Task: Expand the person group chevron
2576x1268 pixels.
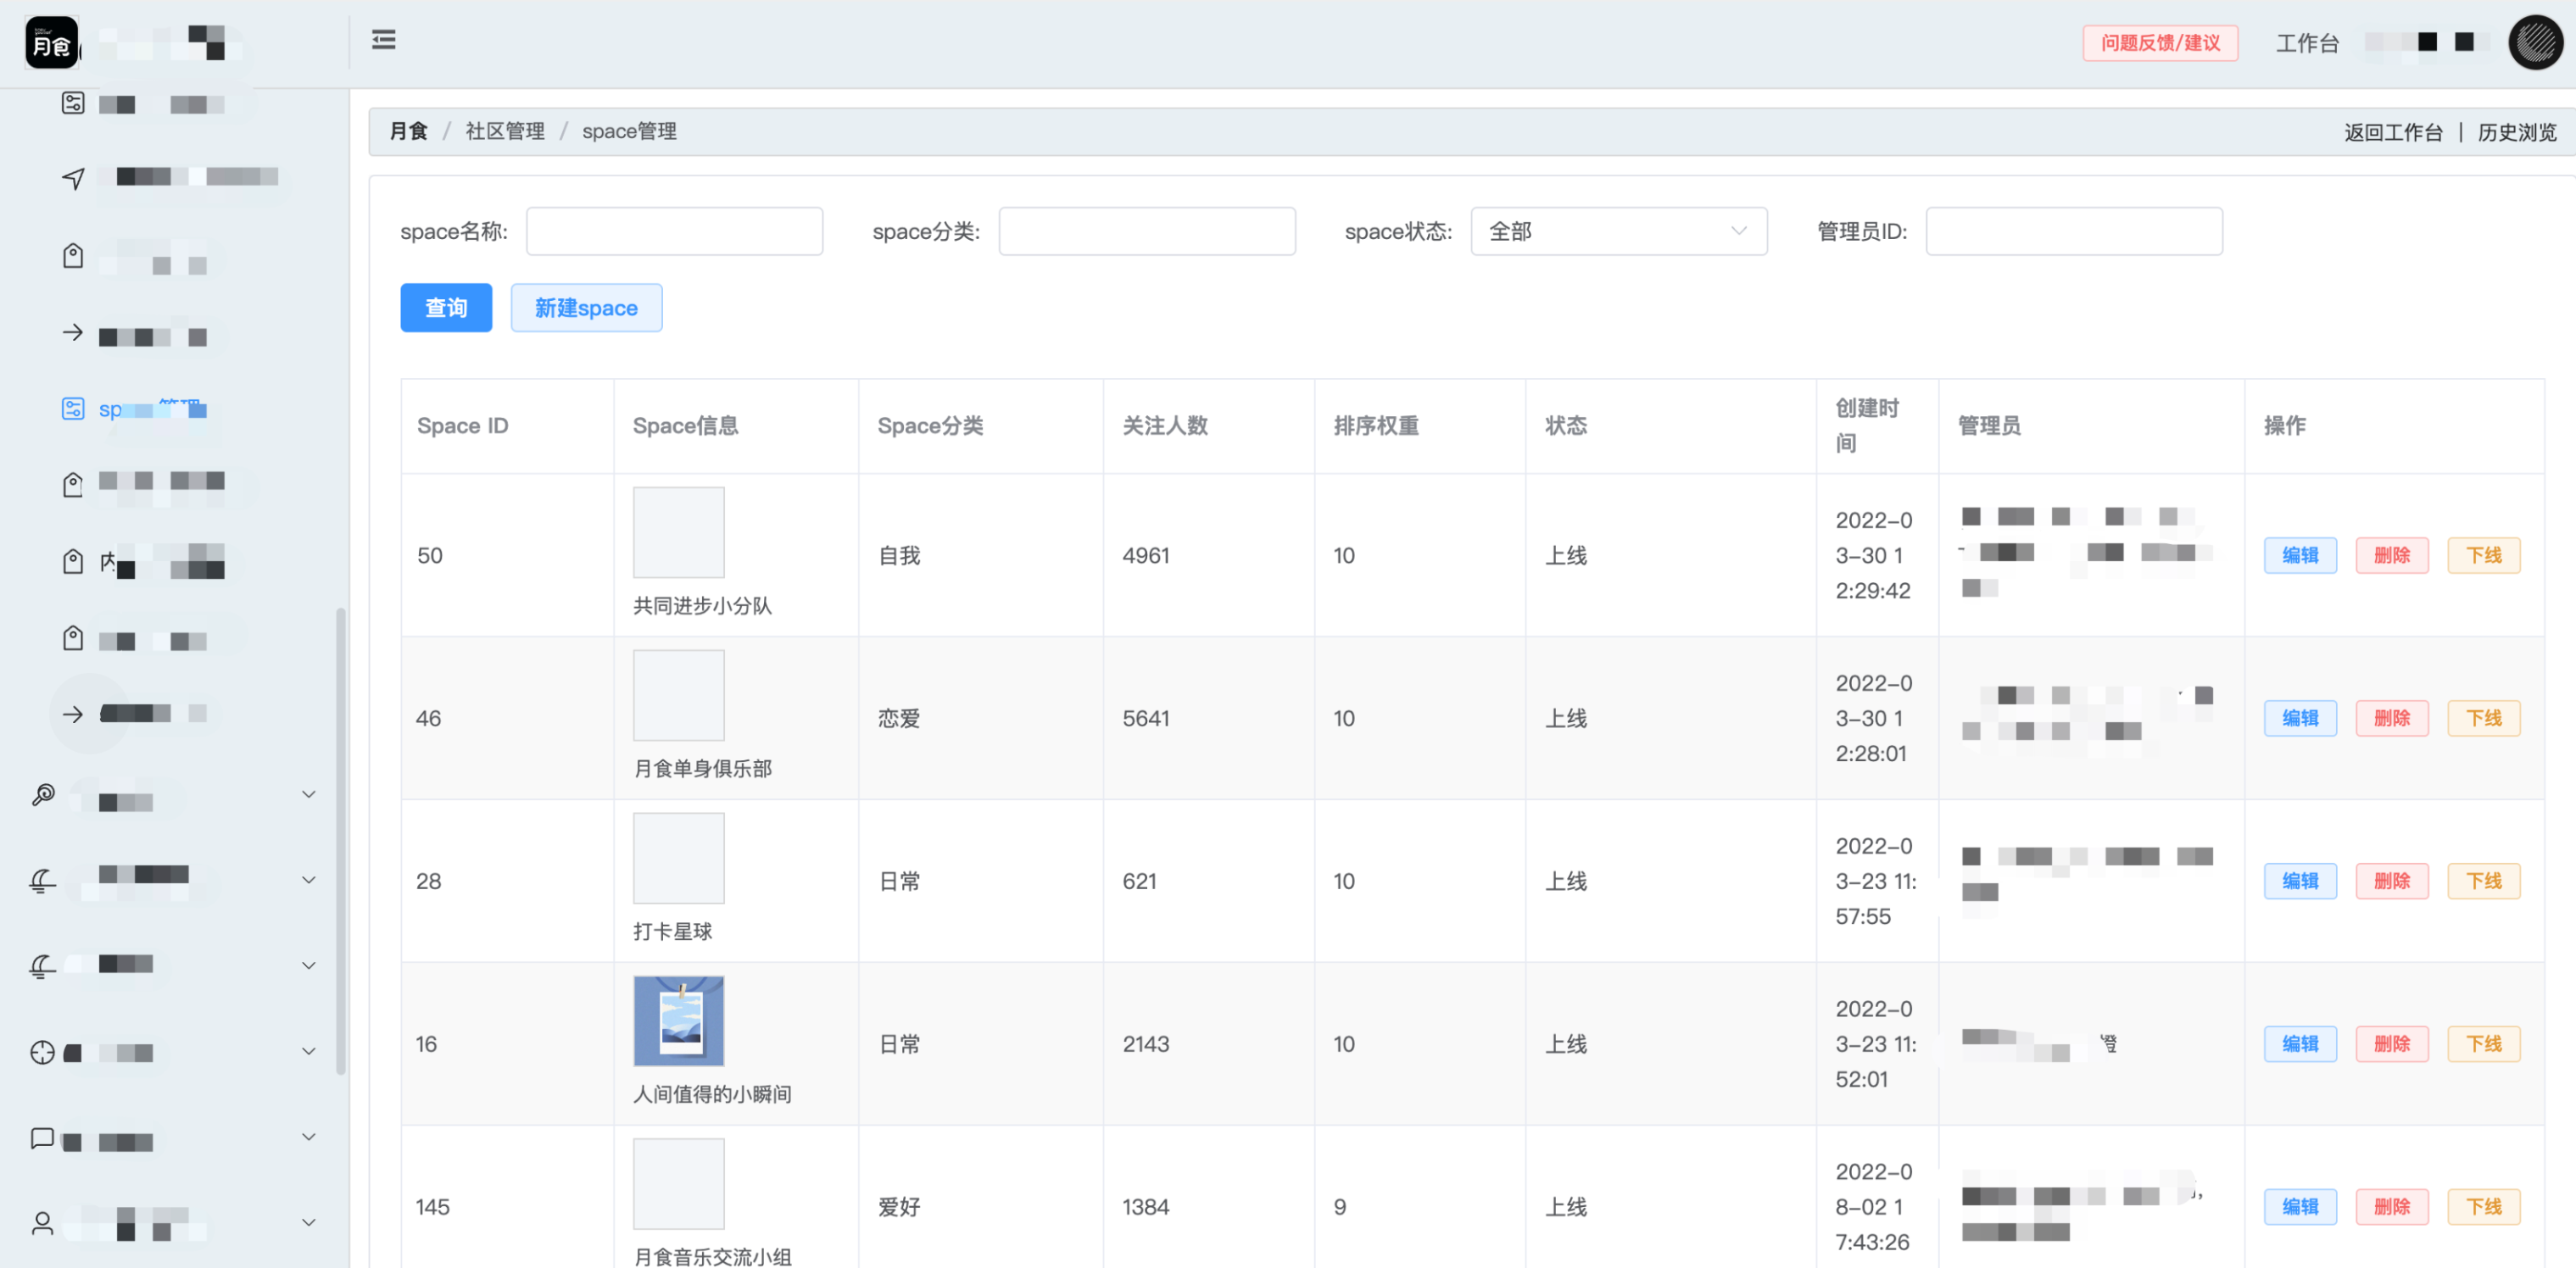Action: click(309, 1223)
